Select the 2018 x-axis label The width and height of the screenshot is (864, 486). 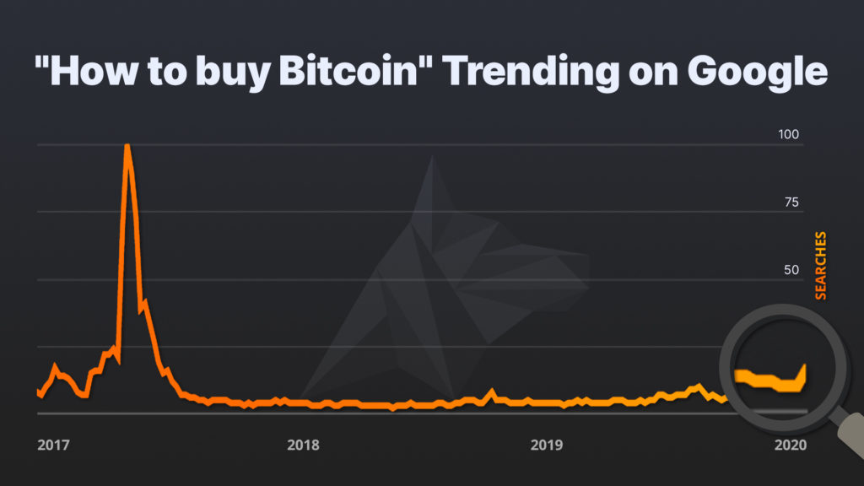pos(303,445)
